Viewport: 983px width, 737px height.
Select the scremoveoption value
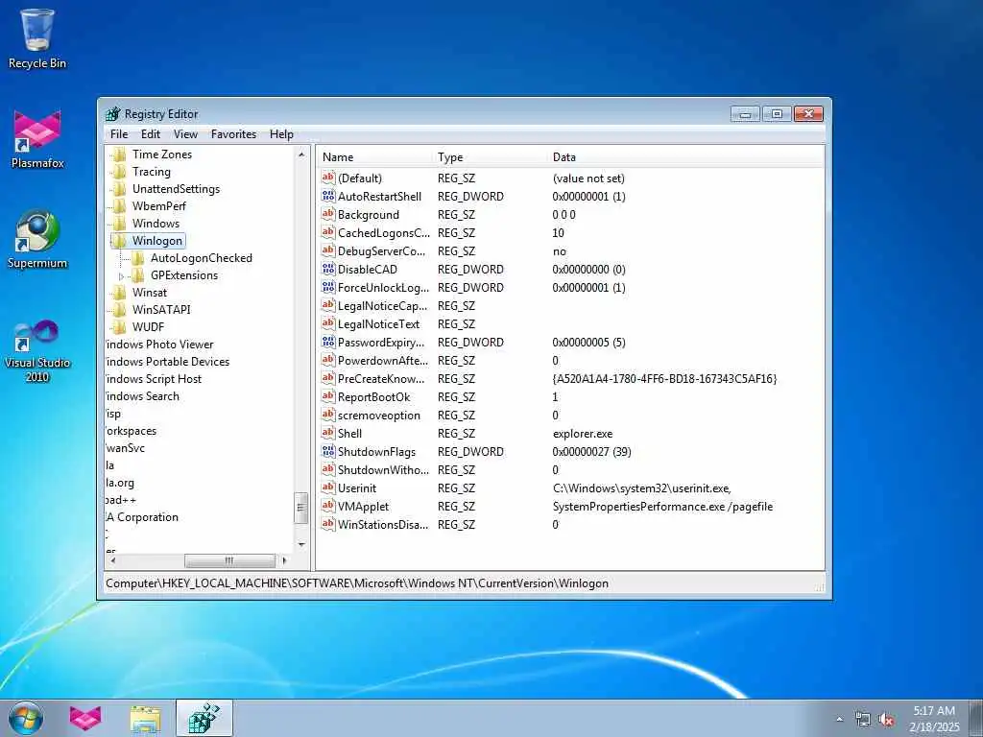(x=378, y=415)
